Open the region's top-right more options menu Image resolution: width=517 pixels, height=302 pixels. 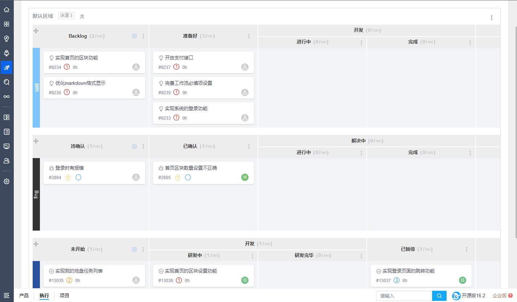pos(492,18)
